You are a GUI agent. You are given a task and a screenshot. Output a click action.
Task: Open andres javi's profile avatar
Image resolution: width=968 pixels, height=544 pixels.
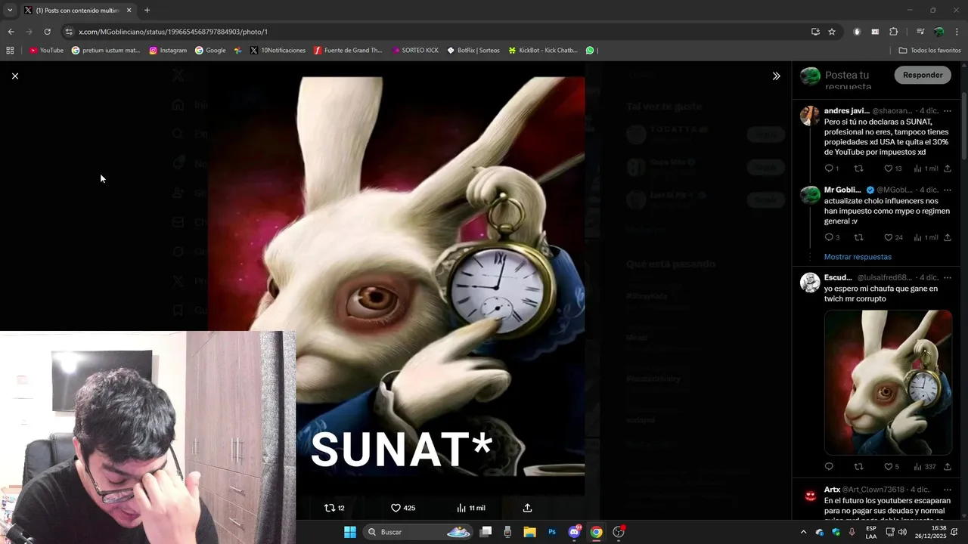[x=810, y=116]
